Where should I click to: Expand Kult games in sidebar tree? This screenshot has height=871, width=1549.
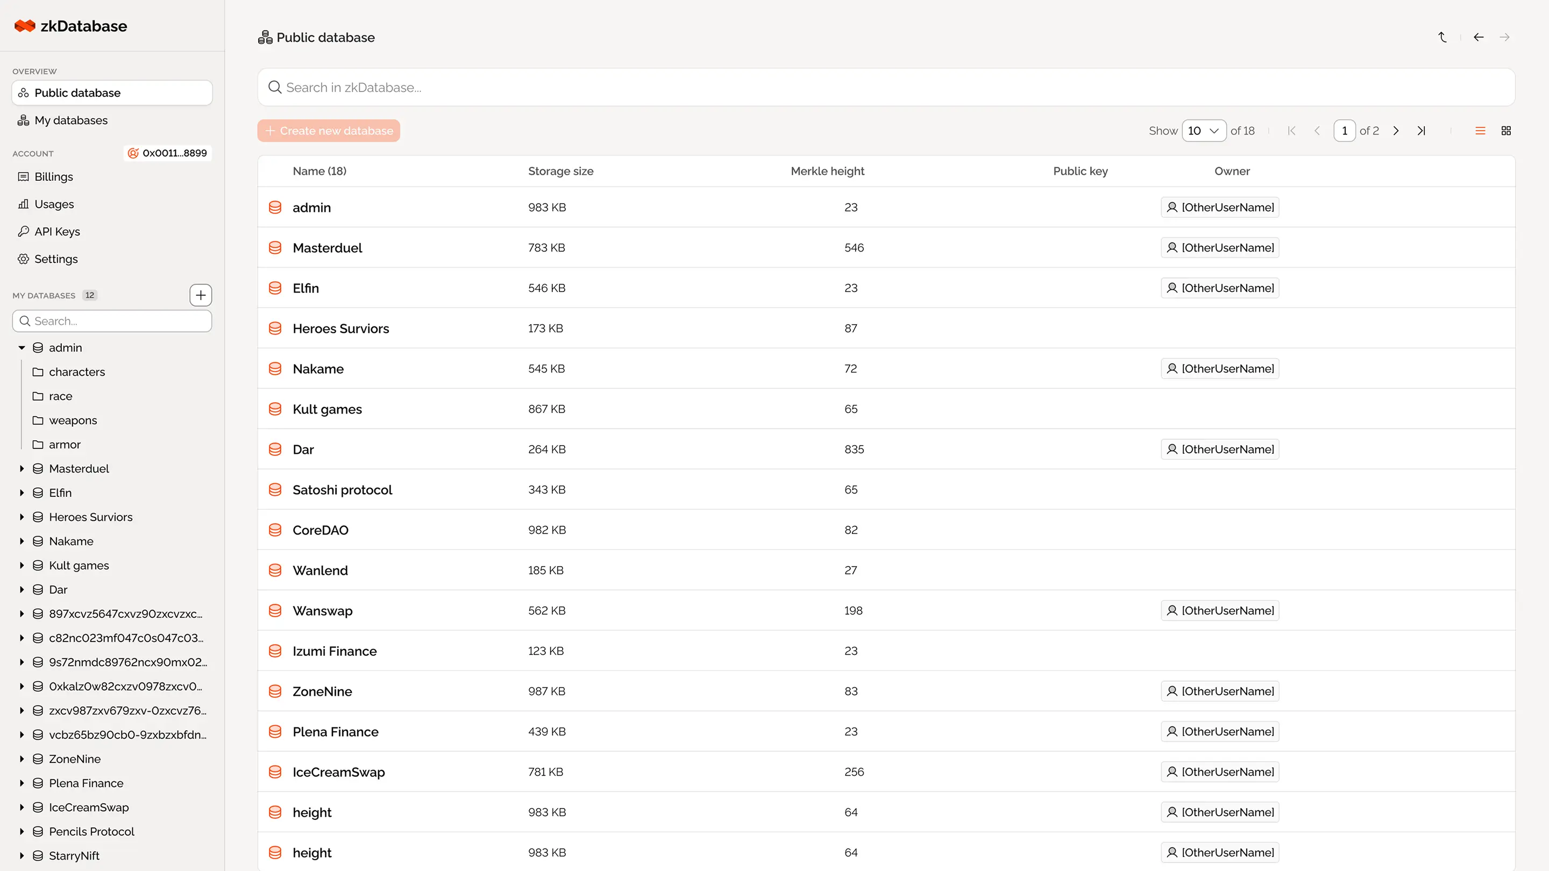22,566
